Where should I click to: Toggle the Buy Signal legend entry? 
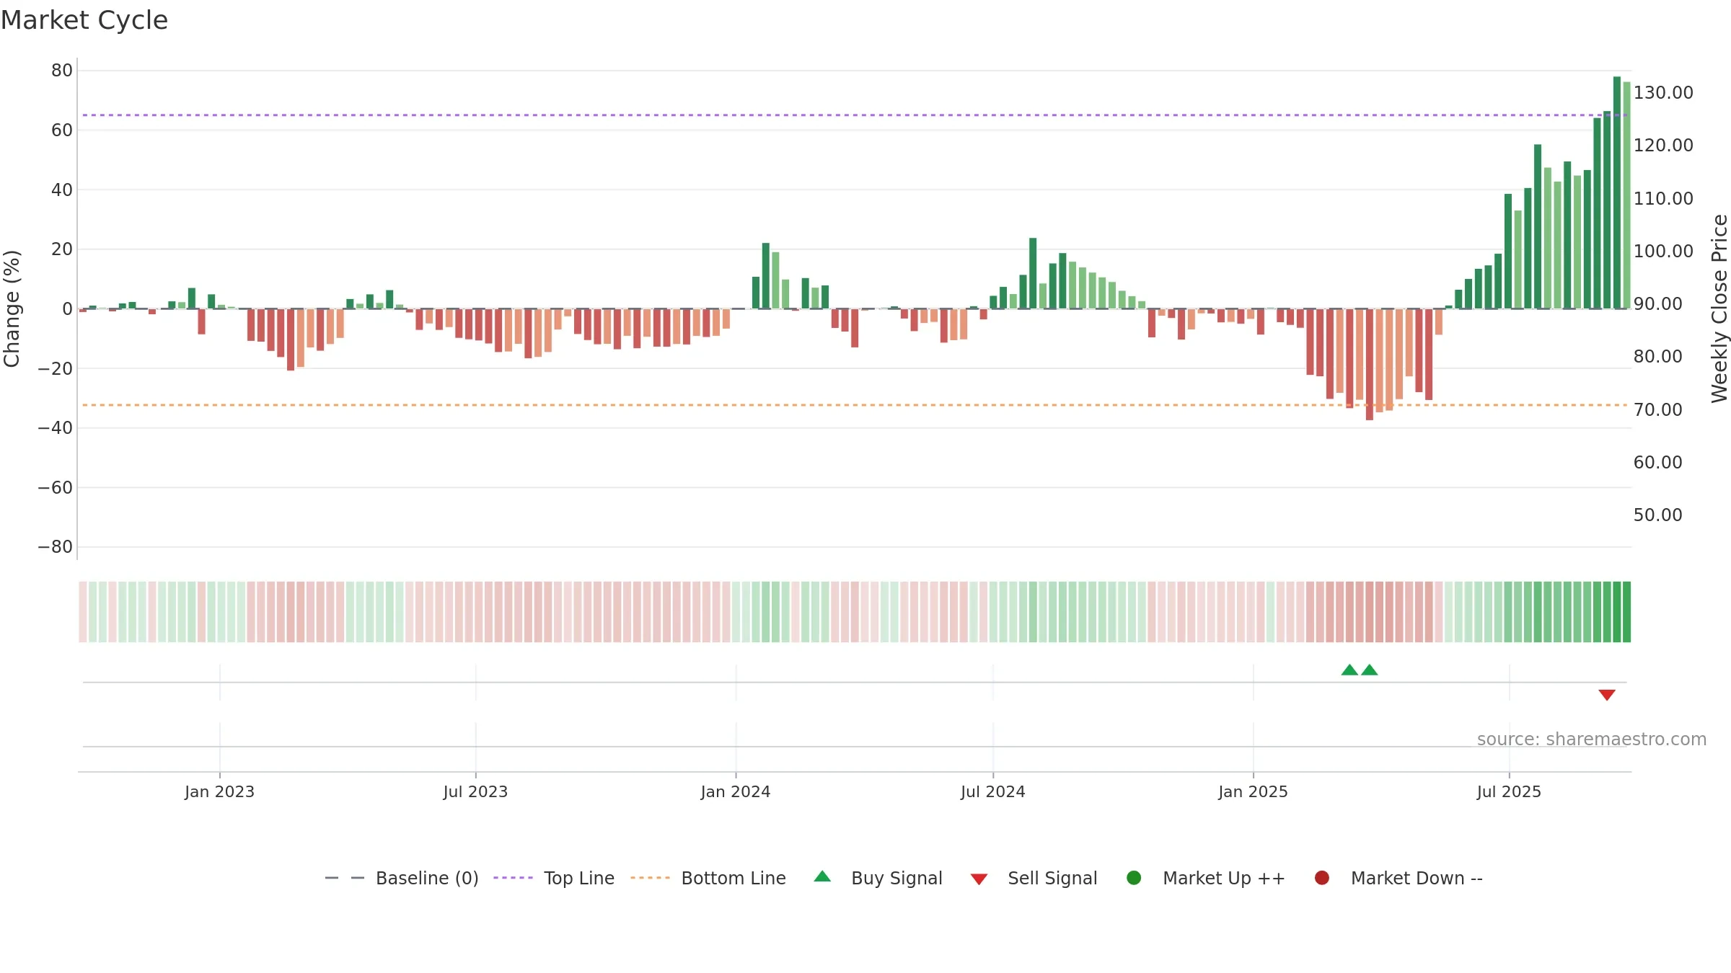(x=878, y=878)
